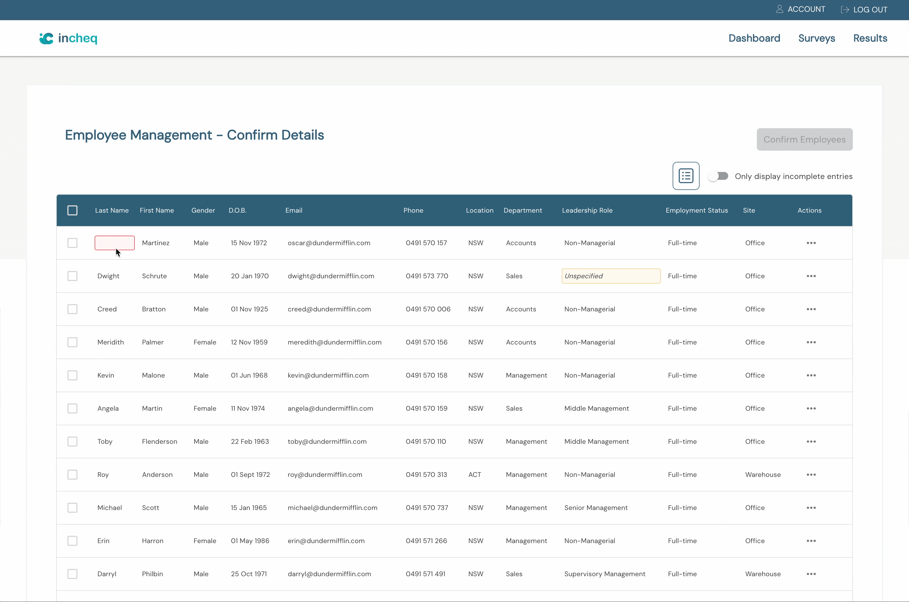This screenshot has height=602, width=909.
Task: Click Supervisory Management cell for Darryl
Action: pyautogui.click(x=604, y=574)
